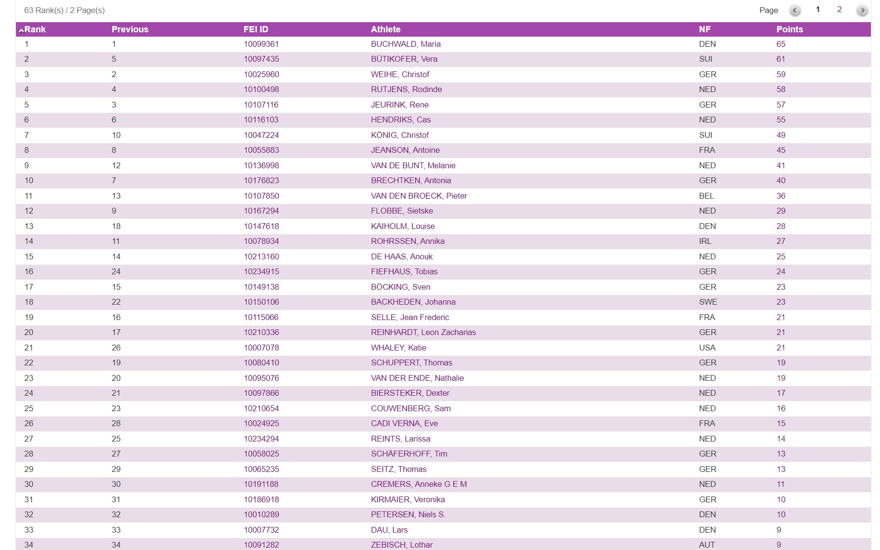Open athlete SEITZ, Thomas

point(399,469)
